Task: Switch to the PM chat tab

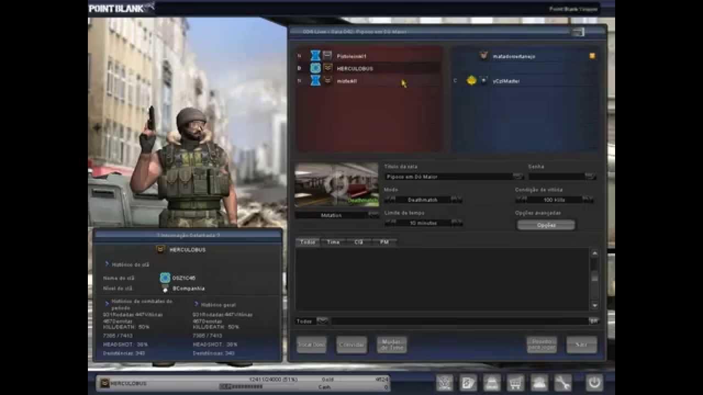Action: click(384, 242)
